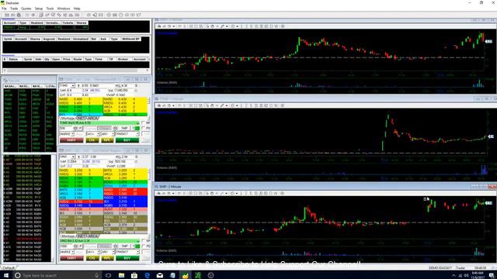Screen dimensions: 497x279
Task: Select the Default layout tab
Action: click(9, 267)
